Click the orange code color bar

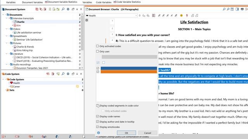point(129,72)
